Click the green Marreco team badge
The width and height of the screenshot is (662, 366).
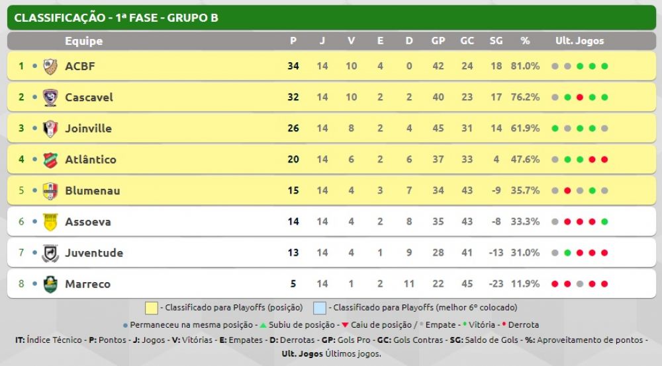[50, 284]
